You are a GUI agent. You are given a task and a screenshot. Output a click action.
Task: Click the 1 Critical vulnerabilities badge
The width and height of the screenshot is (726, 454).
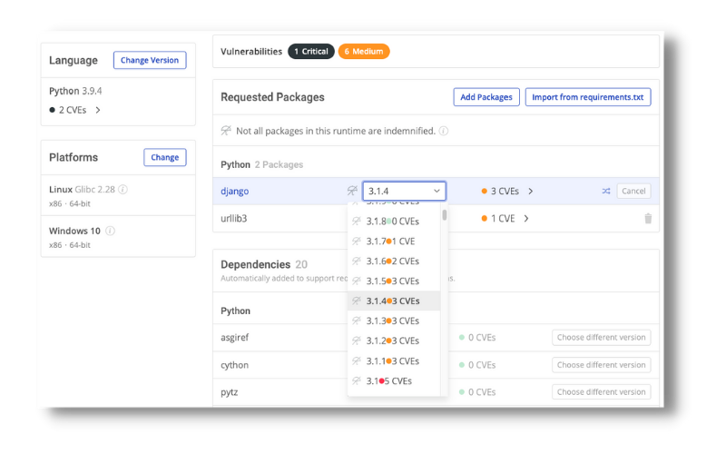311,52
